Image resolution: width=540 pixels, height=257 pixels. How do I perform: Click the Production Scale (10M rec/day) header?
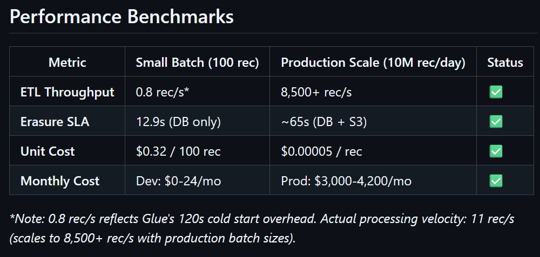pyautogui.click(x=373, y=62)
